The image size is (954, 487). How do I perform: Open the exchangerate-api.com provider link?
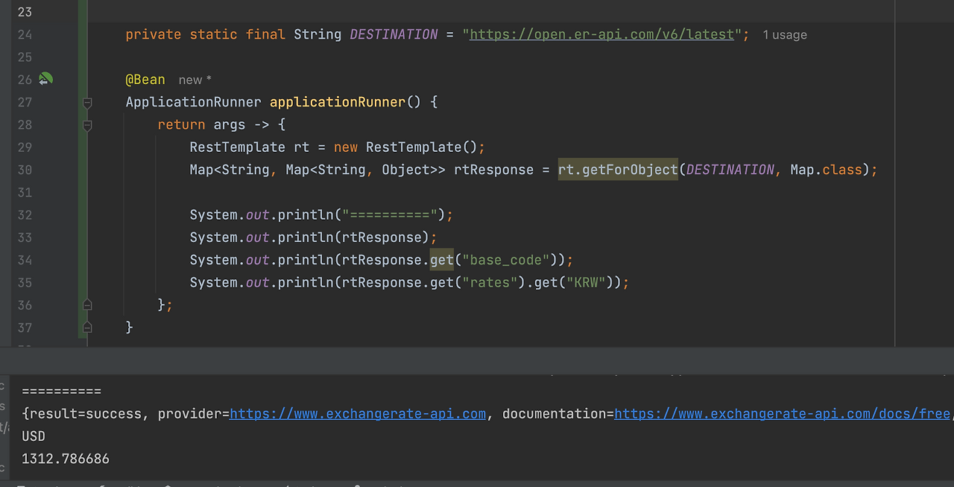358,413
